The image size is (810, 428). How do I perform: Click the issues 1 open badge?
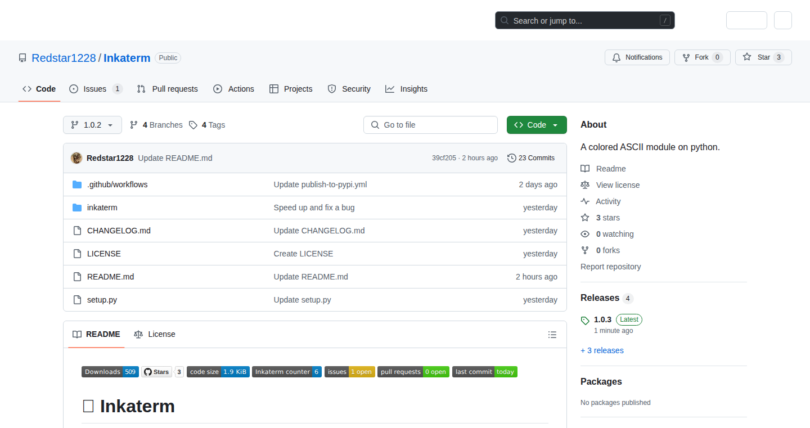coord(350,372)
